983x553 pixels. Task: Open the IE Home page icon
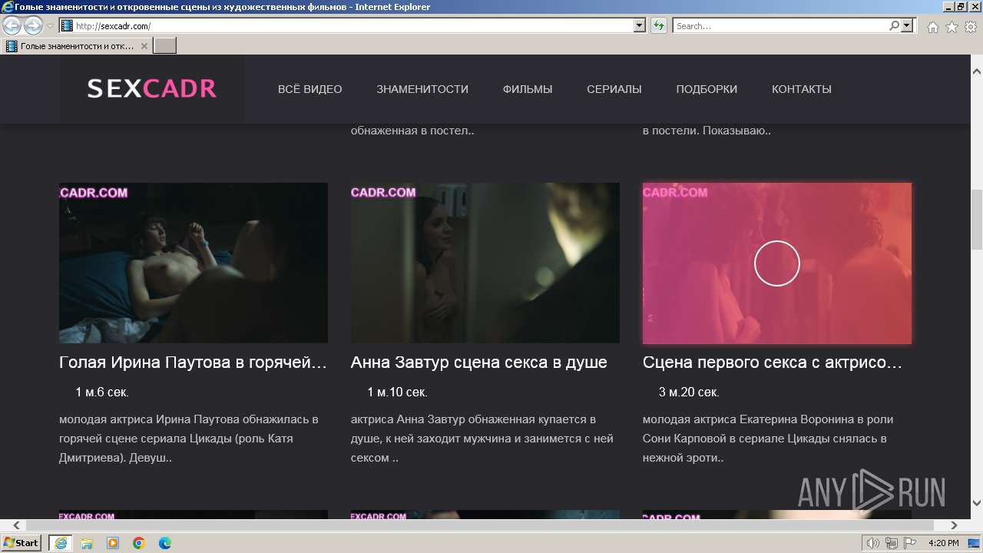coord(933,27)
